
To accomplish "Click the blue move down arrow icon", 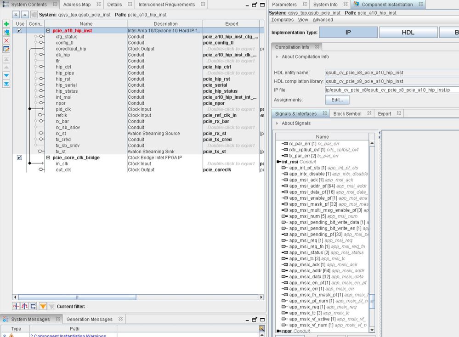I will coord(6,75).
